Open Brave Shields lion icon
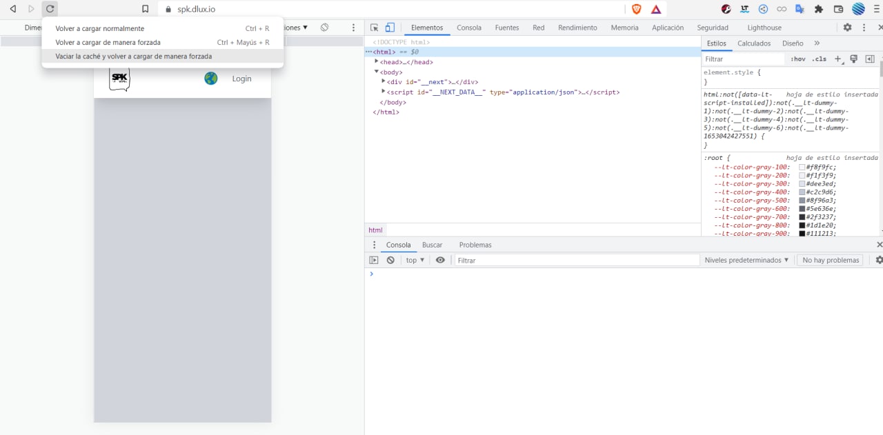Screen dimensions: 883x435 (x=637, y=9)
